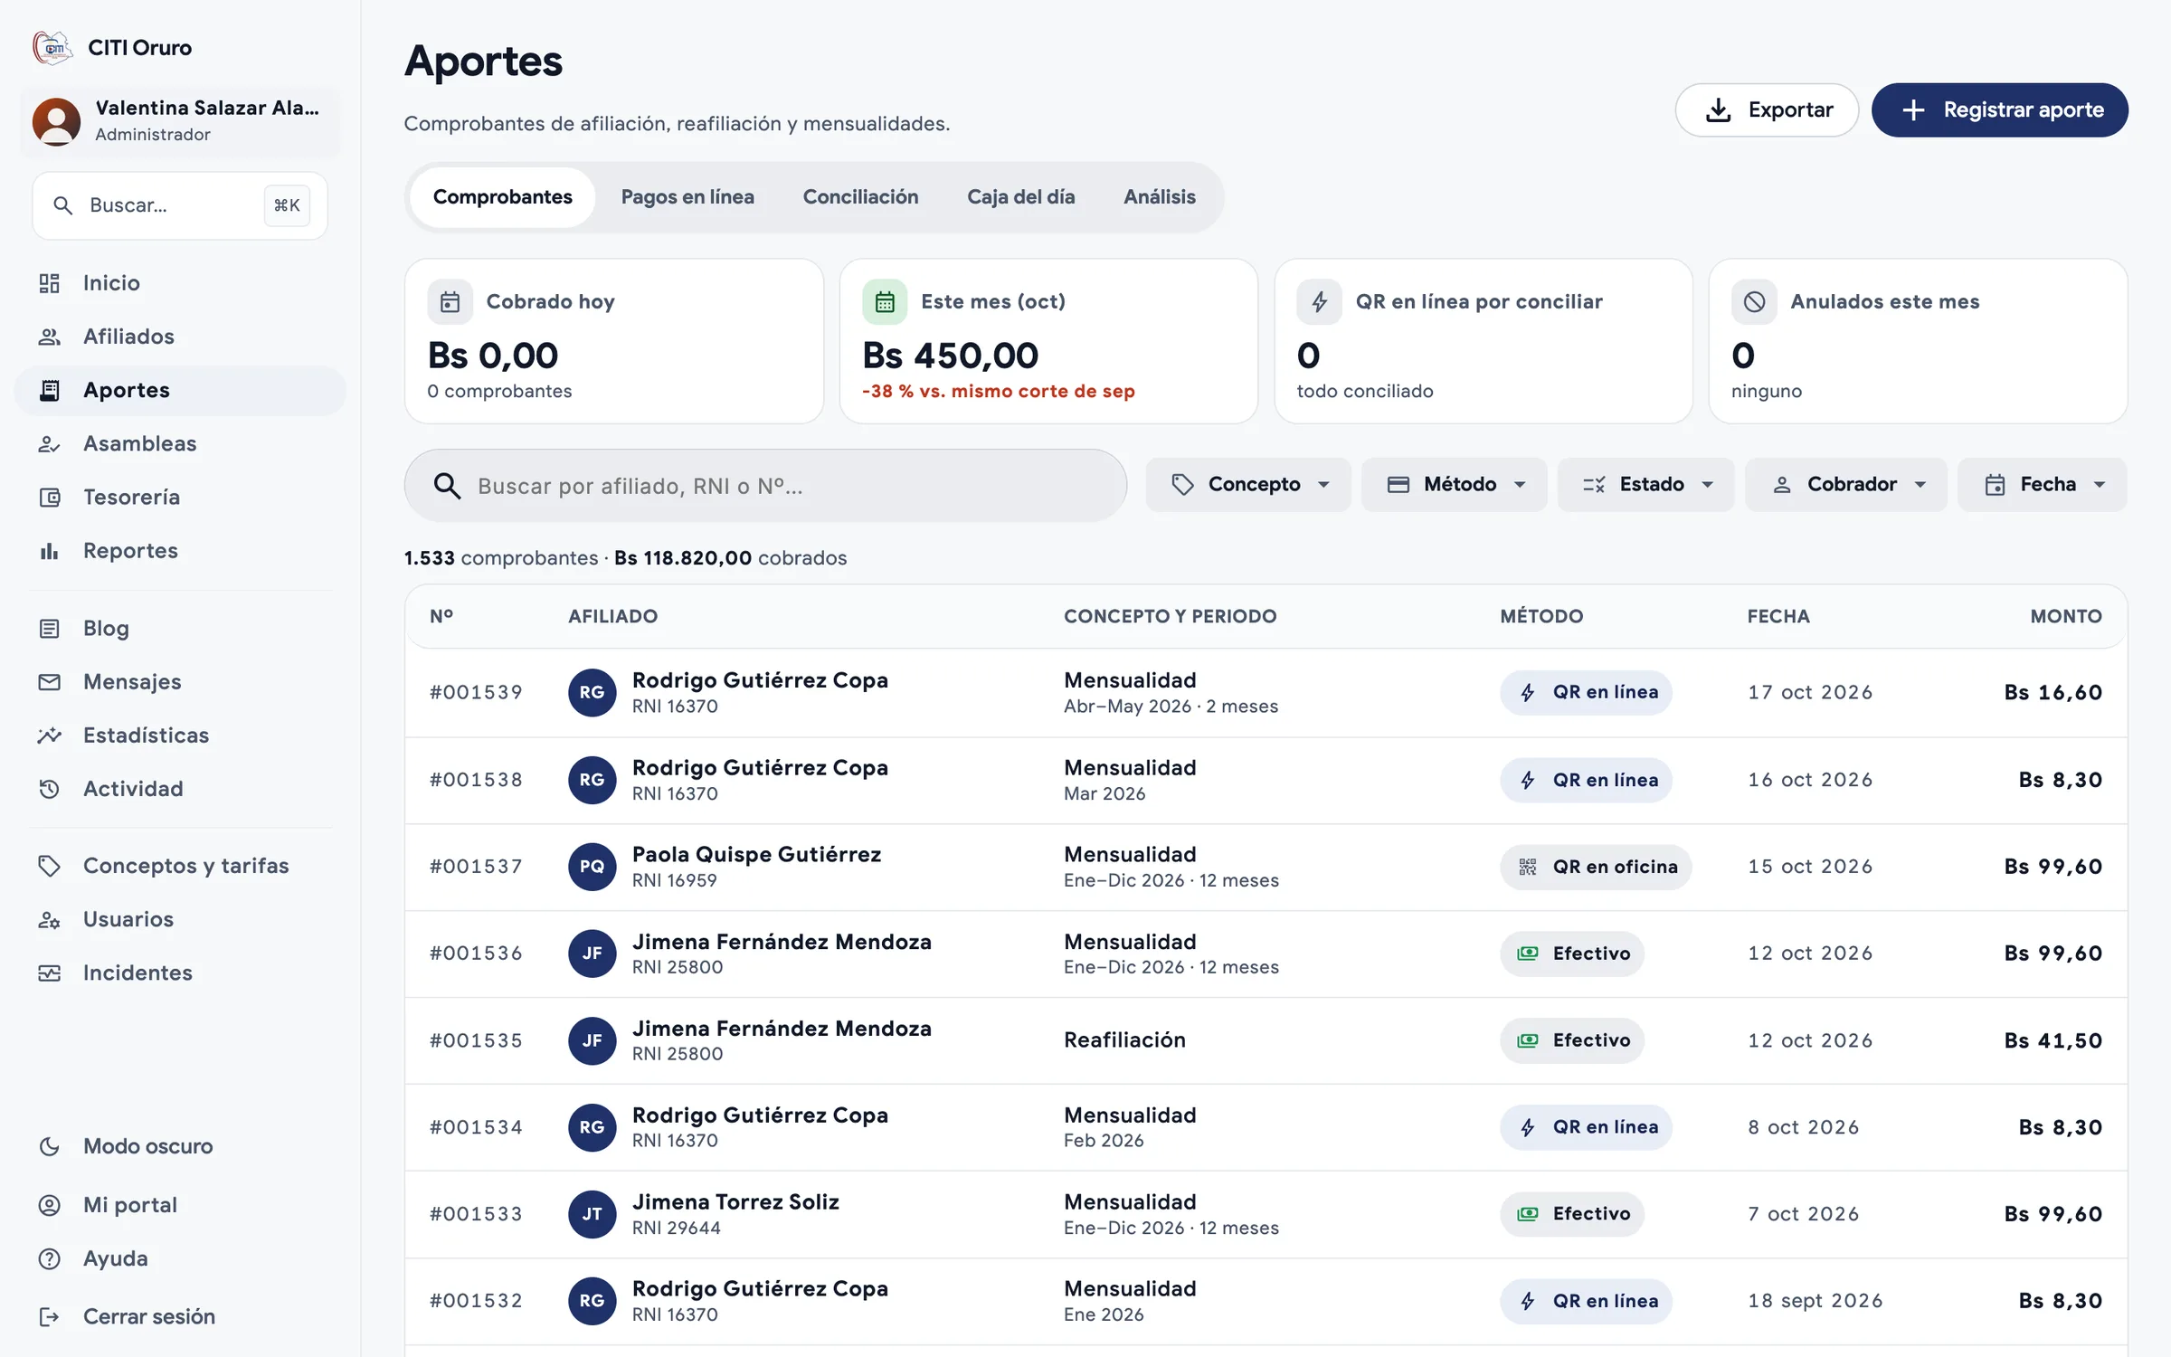Click the JT avatar for Jimena Torrez
The height and width of the screenshot is (1357, 2171).
pyautogui.click(x=592, y=1214)
